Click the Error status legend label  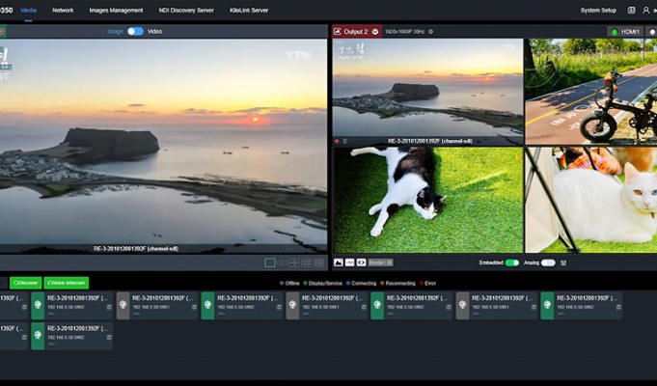(430, 284)
